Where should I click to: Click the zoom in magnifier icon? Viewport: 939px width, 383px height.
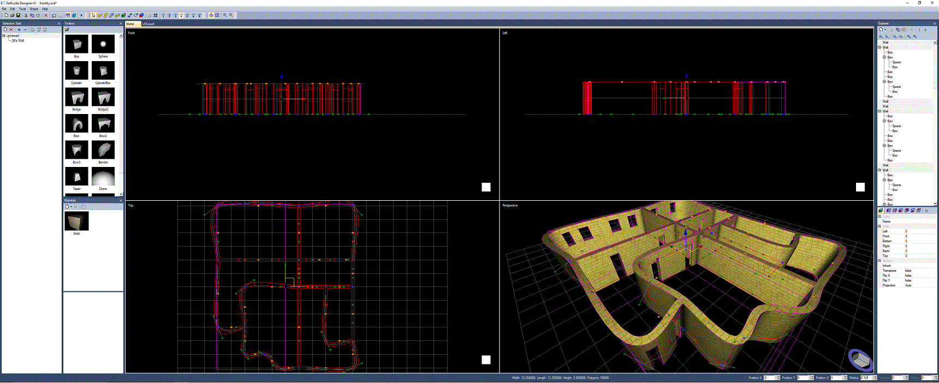tap(225, 15)
